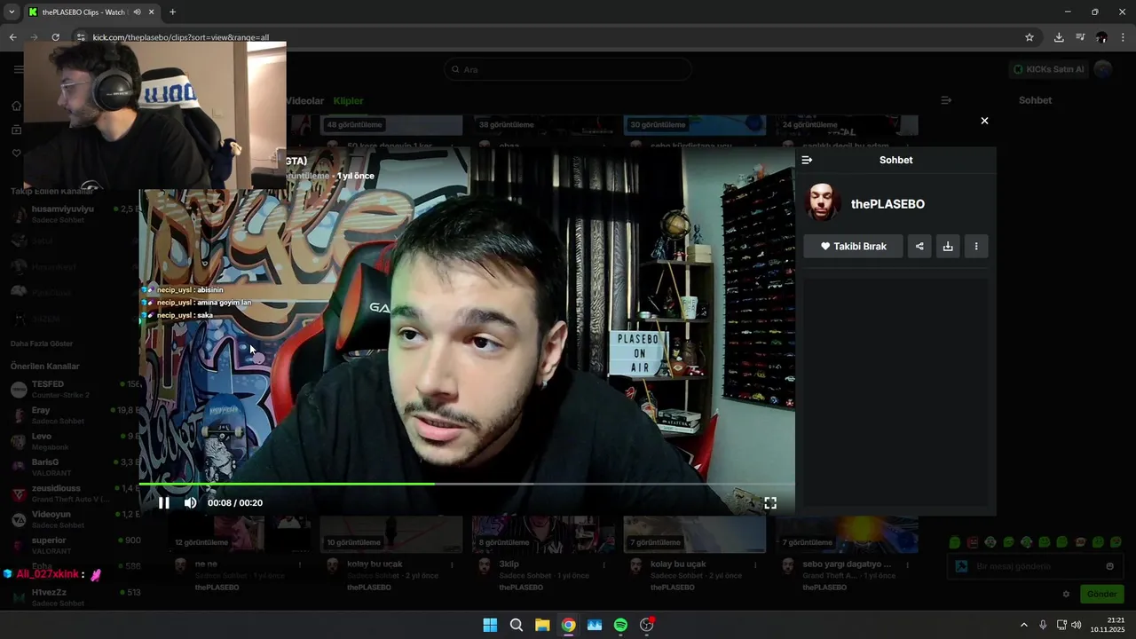
Task: Close the clip popup with X
Action: click(984, 121)
